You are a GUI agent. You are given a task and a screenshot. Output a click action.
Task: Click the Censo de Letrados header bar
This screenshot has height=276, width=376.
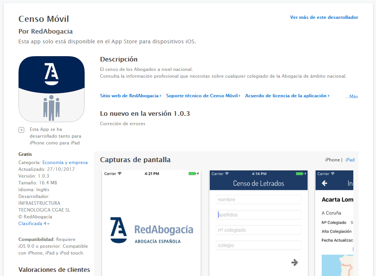tap(258, 184)
